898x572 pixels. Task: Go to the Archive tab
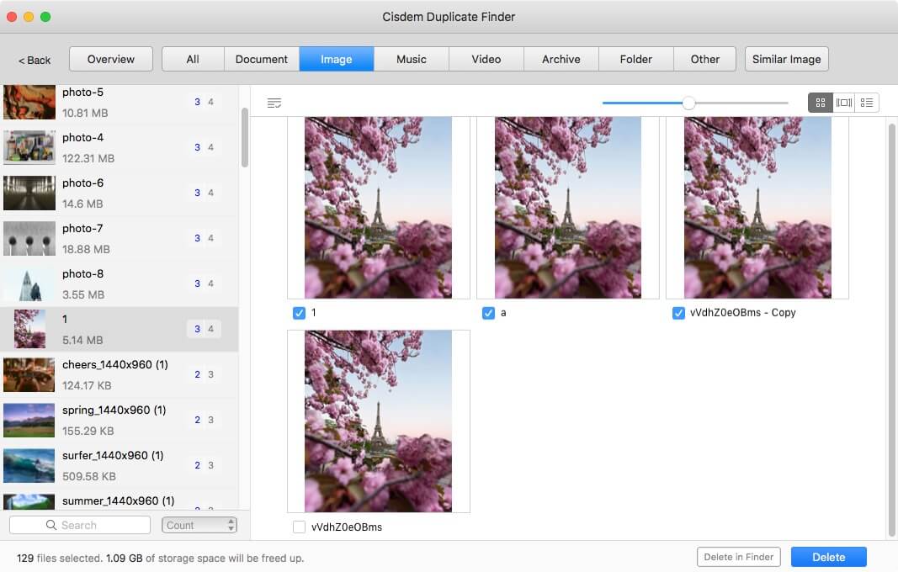click(x=561, y=59)
